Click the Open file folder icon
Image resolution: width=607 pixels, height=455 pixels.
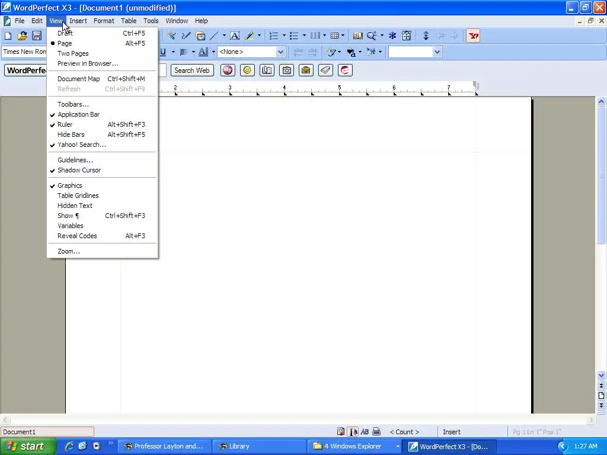[x=22, y=36]
